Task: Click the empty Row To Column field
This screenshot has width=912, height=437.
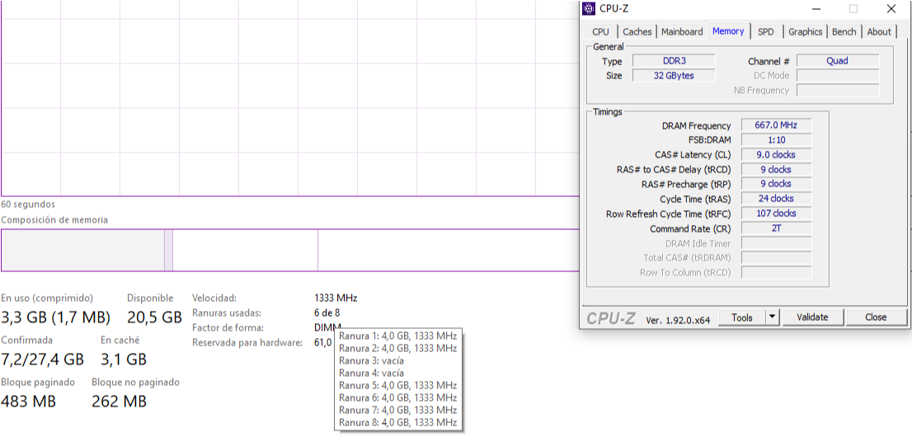Action: click(x=776, y=272)
